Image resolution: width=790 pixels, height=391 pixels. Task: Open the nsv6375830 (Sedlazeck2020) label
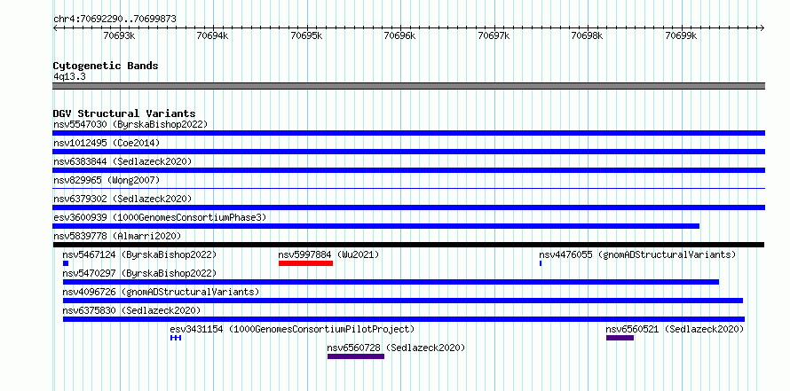(x=131, y=310)
